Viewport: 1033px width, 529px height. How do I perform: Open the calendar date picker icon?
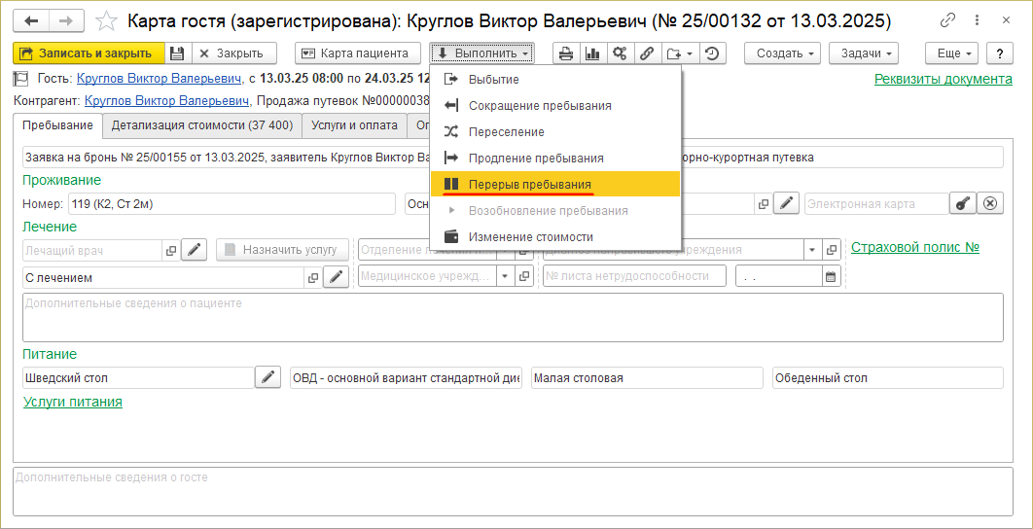point(832,277)
